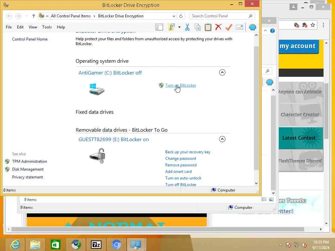335x251 pixels.
Task: Click Character Creator on webpage
Action: click(301, 115)
